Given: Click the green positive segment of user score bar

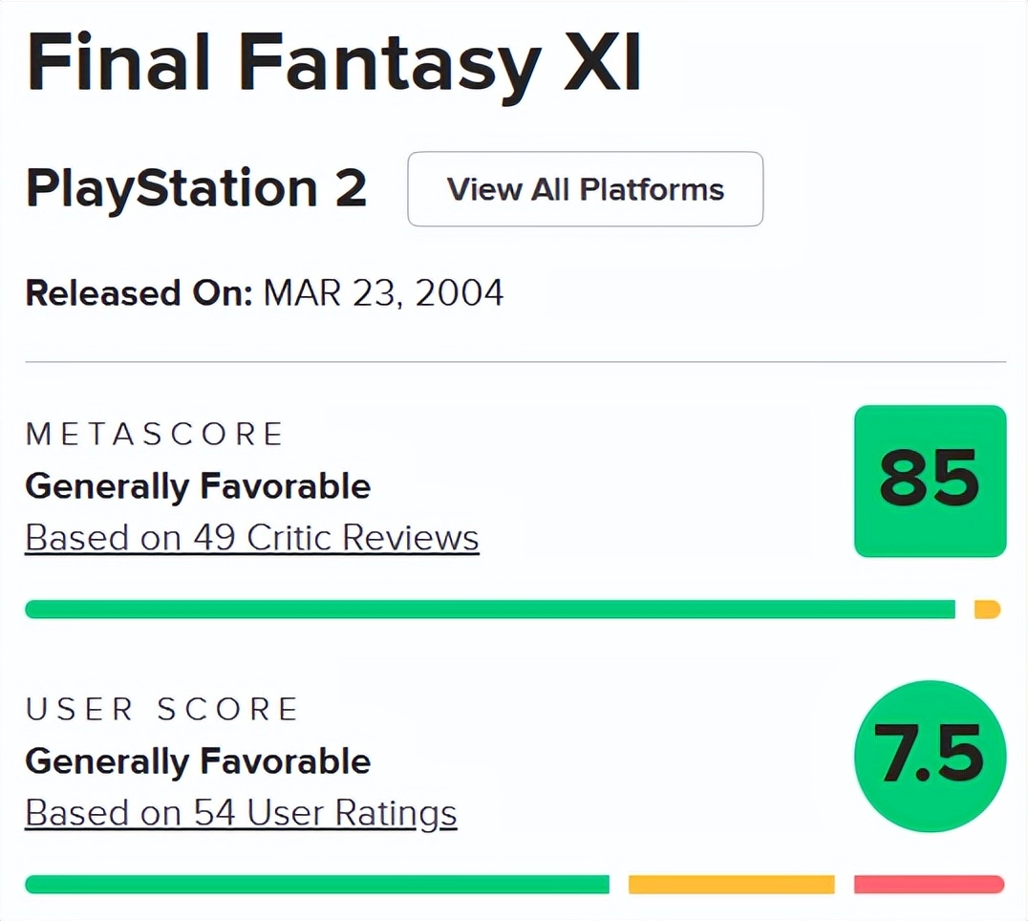Looking at the screenshot, I should coord(316,885).
